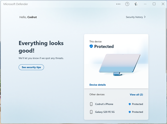
Task: Click the desktop monitor device illustration
Action: [120, 64]
